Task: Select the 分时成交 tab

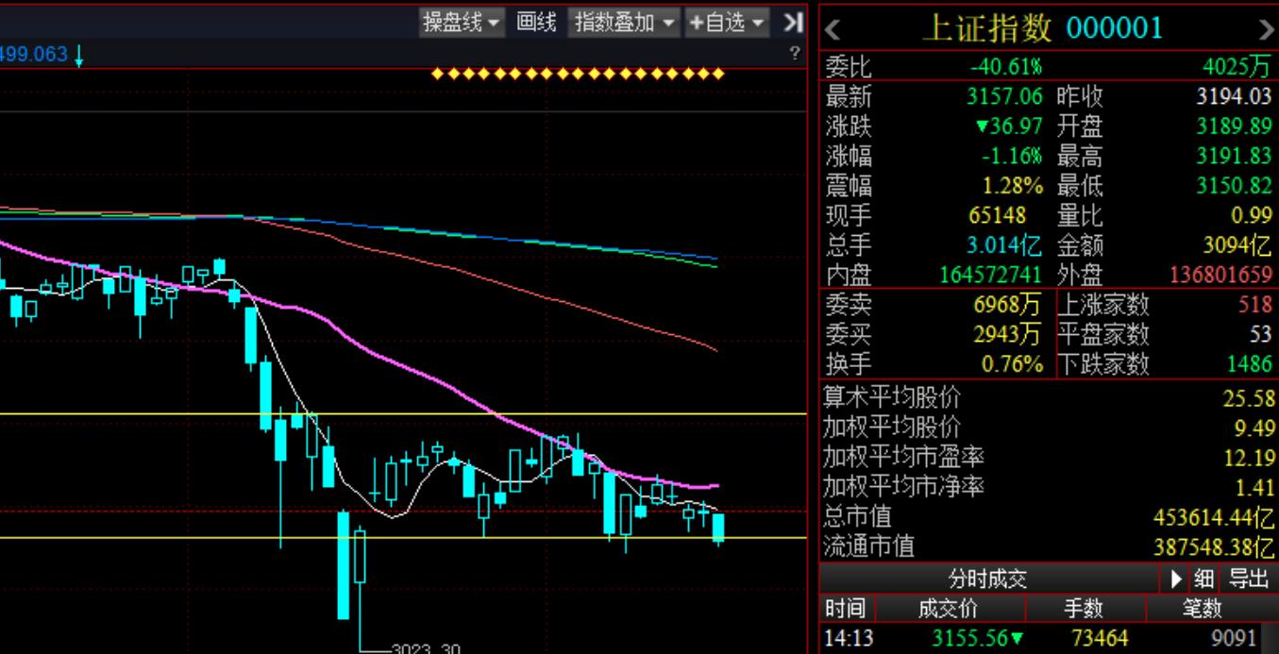Action: pyautogui.click(x=987, y=579)
